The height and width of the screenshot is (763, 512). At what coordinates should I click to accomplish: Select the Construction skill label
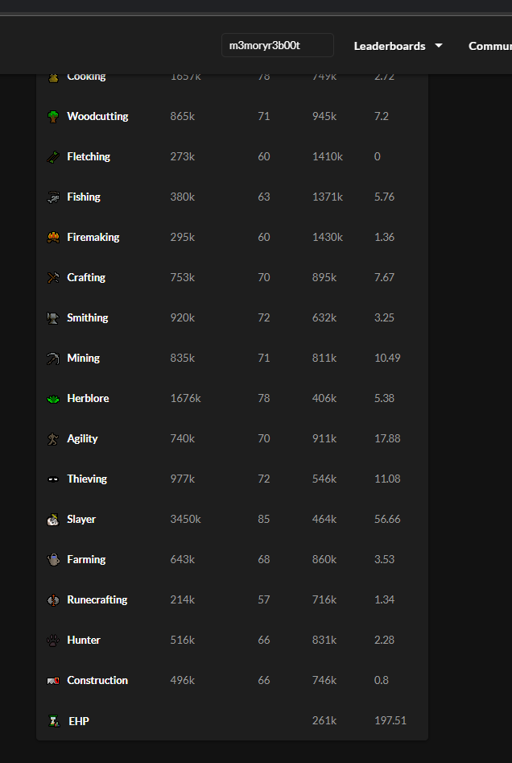click(x=97, y=680)
